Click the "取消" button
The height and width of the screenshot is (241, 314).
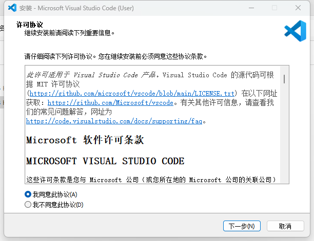coord(285,226)
